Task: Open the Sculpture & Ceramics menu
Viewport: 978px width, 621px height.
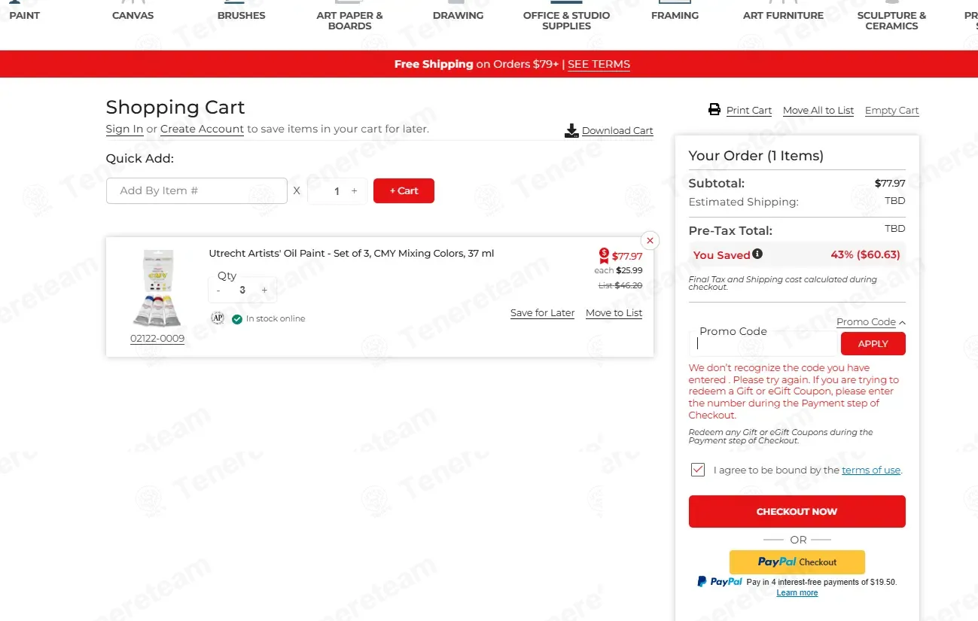Action: coord(892,20)
